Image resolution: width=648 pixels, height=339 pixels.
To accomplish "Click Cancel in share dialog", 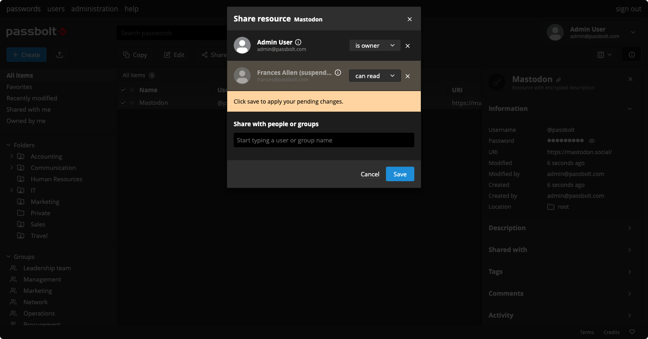I will [x=370, y=174].
